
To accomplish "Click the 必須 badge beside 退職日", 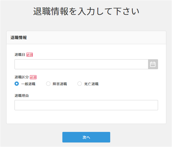I will coord(30,55).
